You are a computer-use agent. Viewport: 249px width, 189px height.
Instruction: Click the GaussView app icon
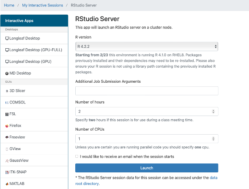point(7,161)
